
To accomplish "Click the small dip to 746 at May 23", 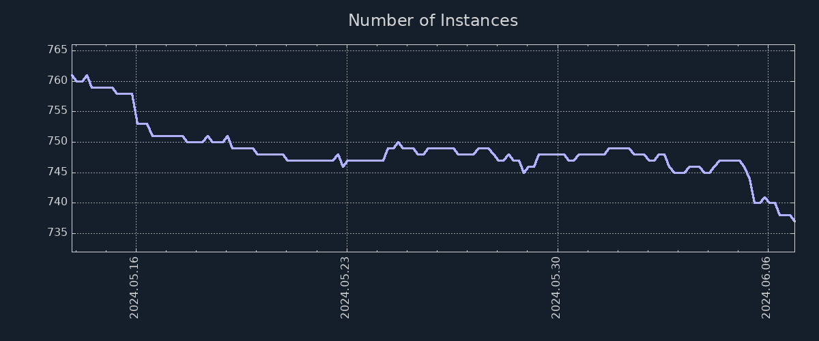I will tap(343, 166).
